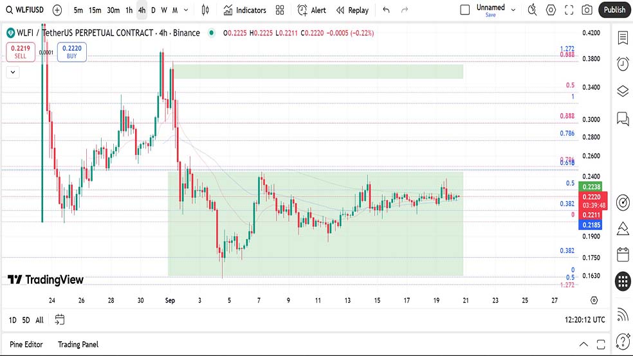This screenshot has width=633, height=356.
Task: Switch to the D timeframe
Action: 153,10
